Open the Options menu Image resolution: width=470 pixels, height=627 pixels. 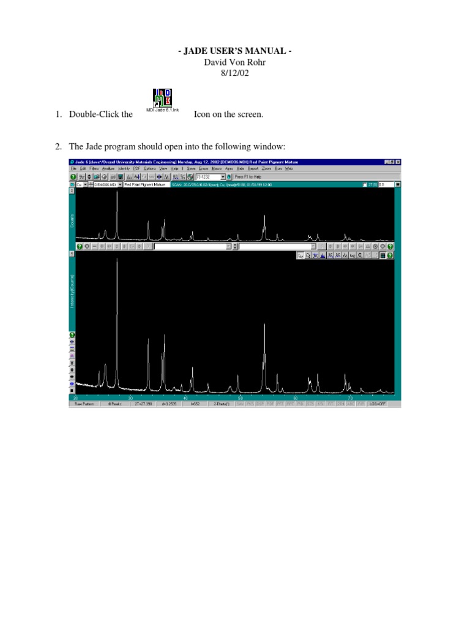click(x=150, y=168)
